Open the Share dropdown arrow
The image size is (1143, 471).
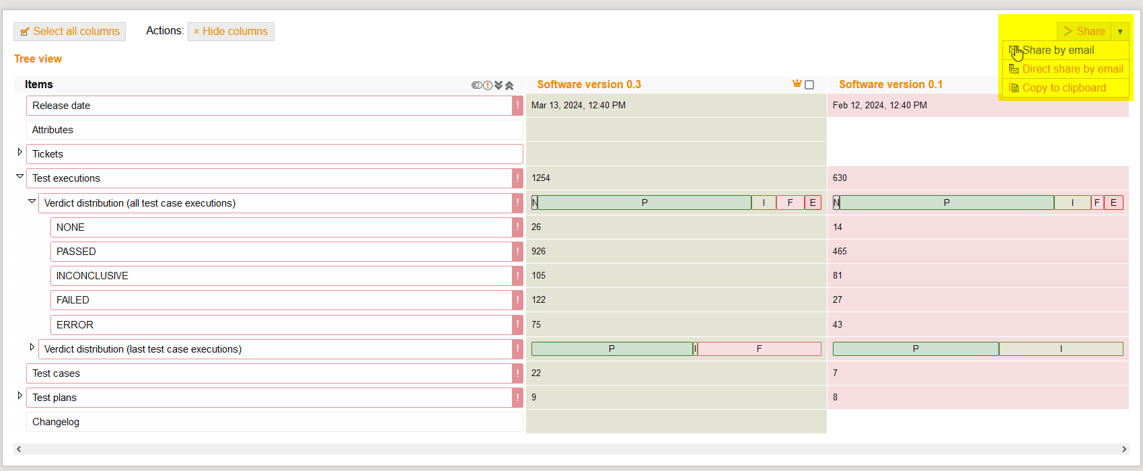point(1120,32)
